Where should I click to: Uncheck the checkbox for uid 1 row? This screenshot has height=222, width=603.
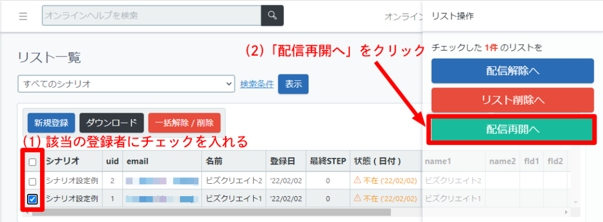[x=33, y=199]
